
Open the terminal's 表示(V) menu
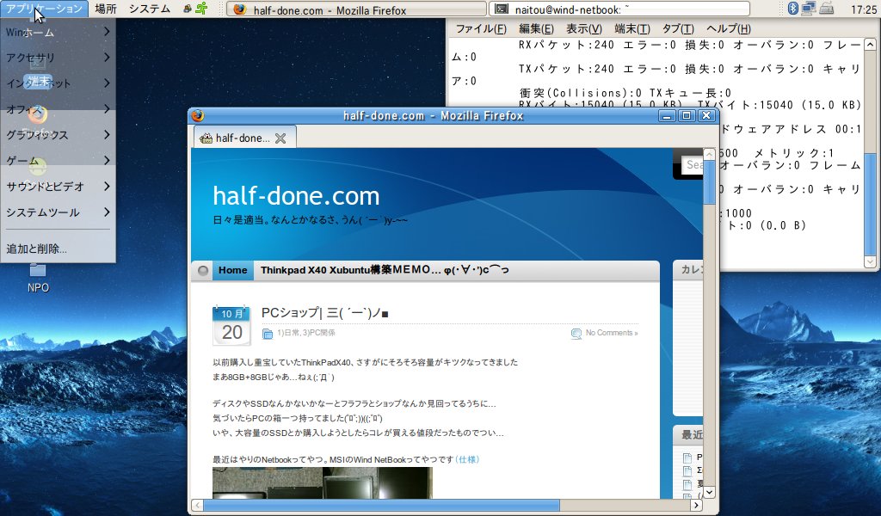point(584,28)
